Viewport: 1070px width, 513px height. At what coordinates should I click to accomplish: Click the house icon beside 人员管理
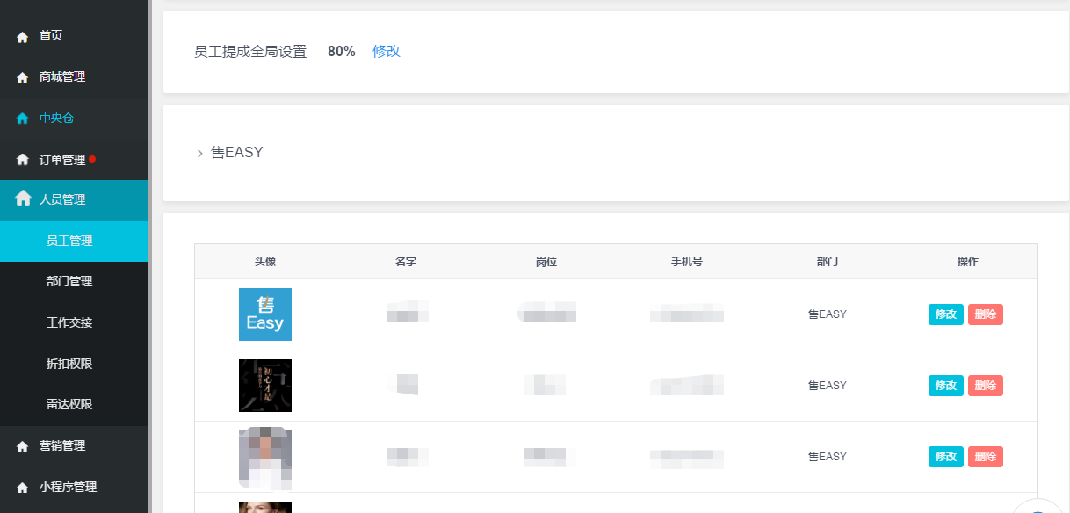point(24,199)
